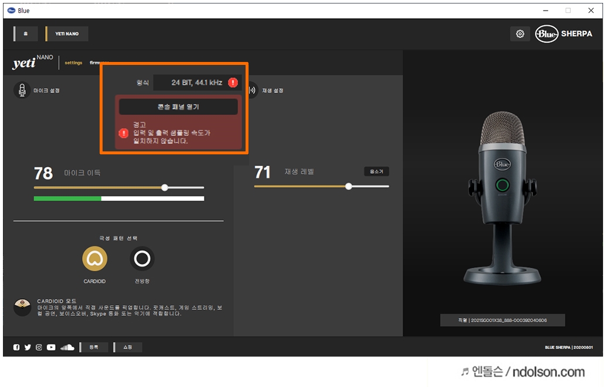The height and width of the screenshot is (387, 606).
Task: Click BLUE SHERPA | 20200801 version text
Action: (568, 347)
